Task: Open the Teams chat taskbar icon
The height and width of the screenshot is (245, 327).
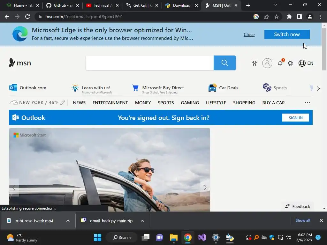Action: coord(160,237)
